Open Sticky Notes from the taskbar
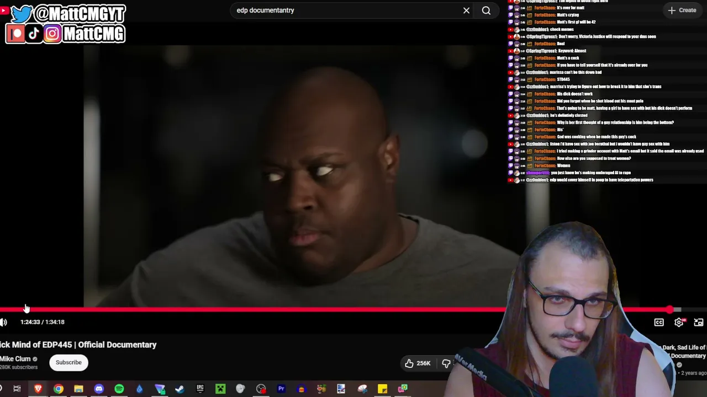Screen dimensions: 707x397 (382, 389)
